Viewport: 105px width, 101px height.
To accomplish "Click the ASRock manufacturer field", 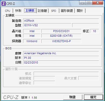I will (x=61, y=21).
